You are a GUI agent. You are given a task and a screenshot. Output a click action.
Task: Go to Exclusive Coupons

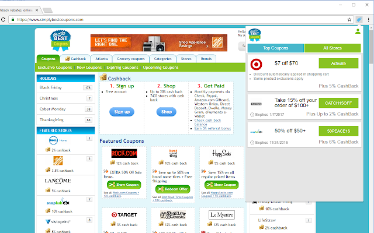[54, 68]
